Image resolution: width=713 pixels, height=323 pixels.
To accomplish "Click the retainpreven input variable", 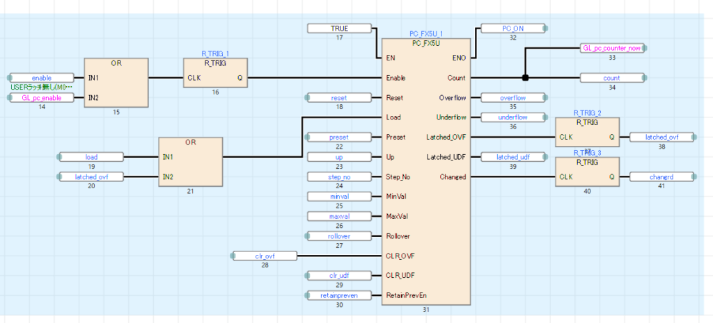I will point(339,295).
